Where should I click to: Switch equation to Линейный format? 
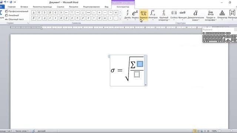[x=12, y=16]
